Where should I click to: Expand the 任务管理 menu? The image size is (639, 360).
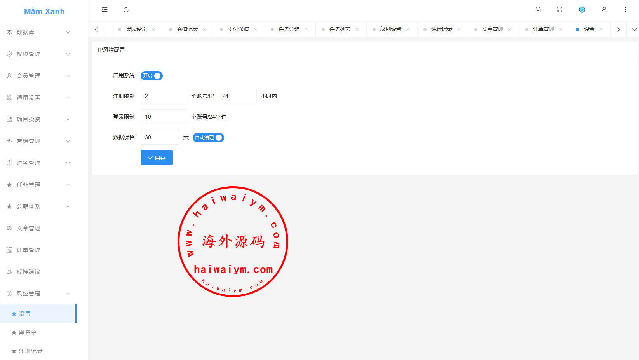(68, 185)
